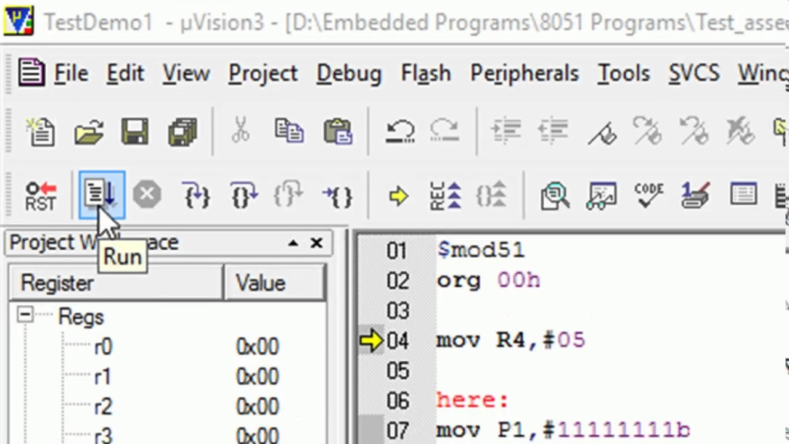Image resolution: width=789 pixels, height=444 pixels.
Task: Go to next bookmark icon
Action: tap(648, 131)
